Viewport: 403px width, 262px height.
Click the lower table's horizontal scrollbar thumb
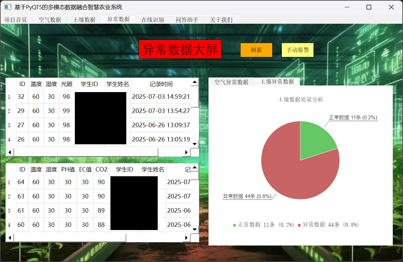click(70, 238)
